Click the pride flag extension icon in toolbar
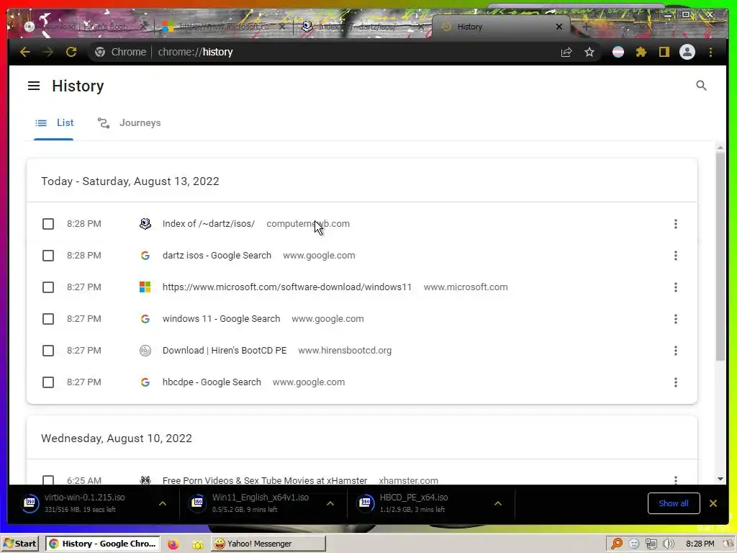 [618, 52]
